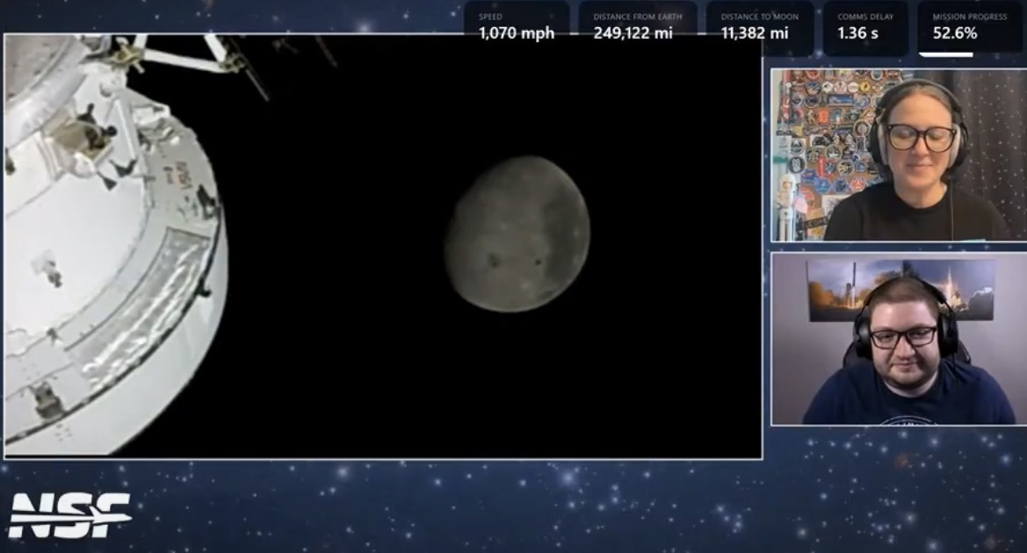Select the DISTANCE TO MOON 11,382 mi readout

pos(760,27)
